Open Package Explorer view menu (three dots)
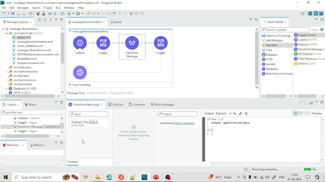This screenshot has width=325, height=182. 51,20
